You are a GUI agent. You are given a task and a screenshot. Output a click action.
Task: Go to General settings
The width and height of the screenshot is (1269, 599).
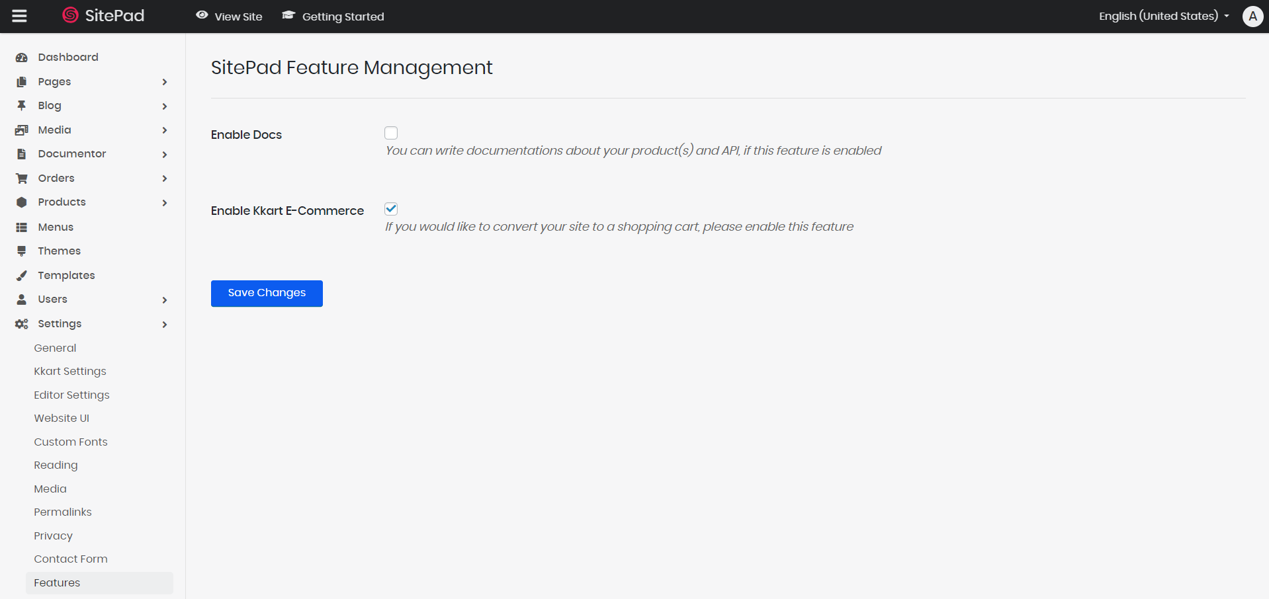point(55,348)
